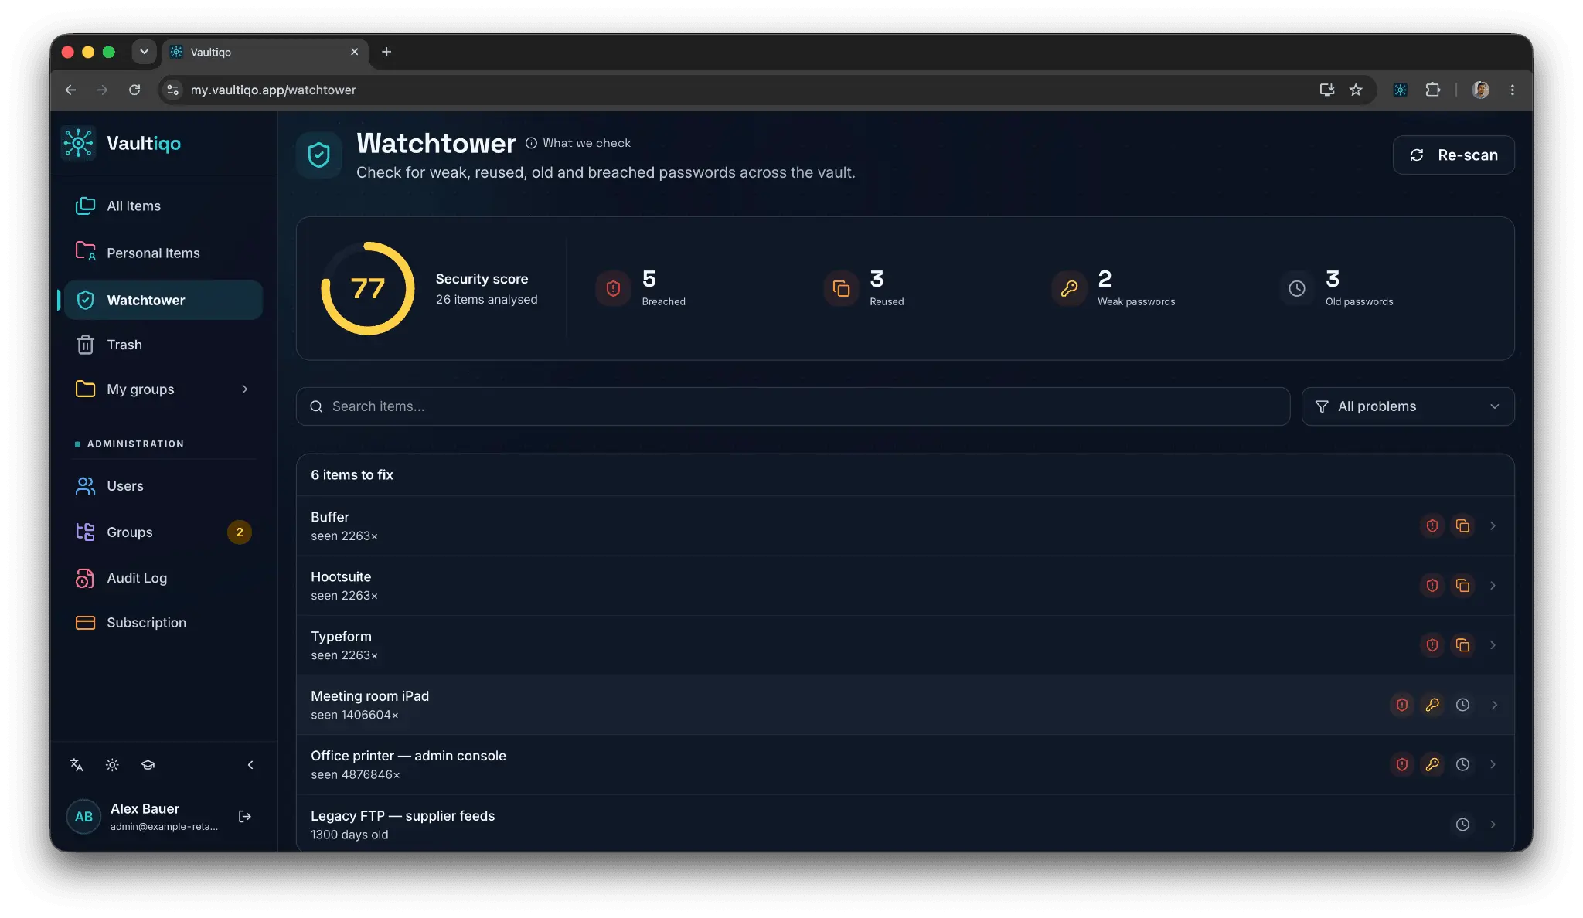Open All Items in the sidebar
The image size is (1583, 918).
coord(163,206)
